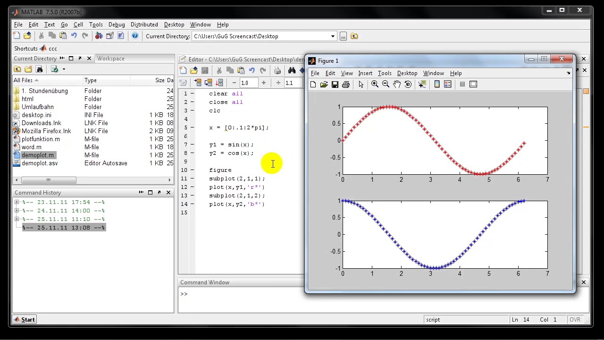Toggle the Edit Plot arrow tool
The width and height of the screenshot is (604, 340).
point(361,84)
